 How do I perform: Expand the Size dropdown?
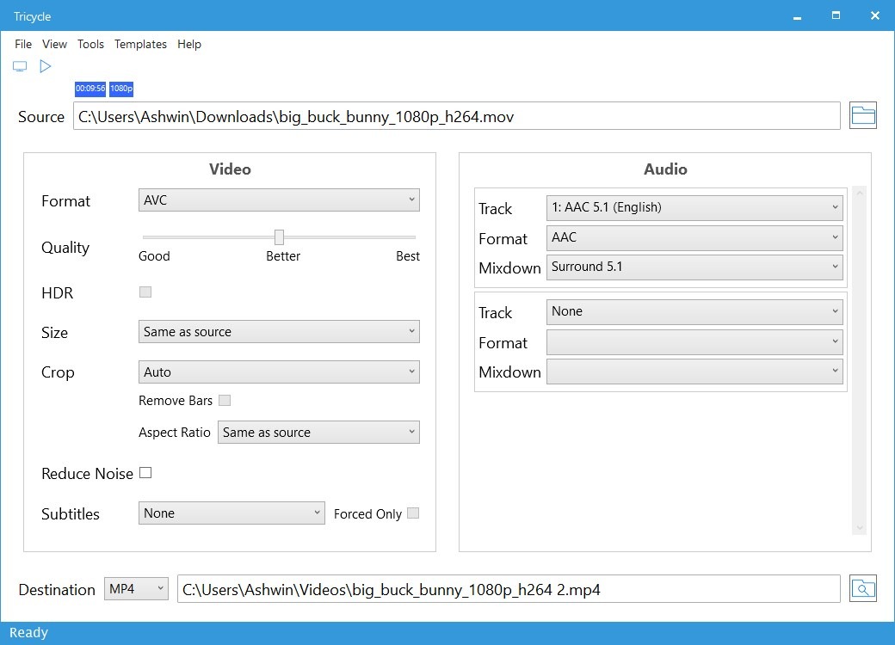pos(279,332)
